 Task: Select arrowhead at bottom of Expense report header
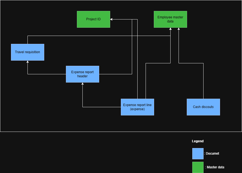tap(82, 84)
